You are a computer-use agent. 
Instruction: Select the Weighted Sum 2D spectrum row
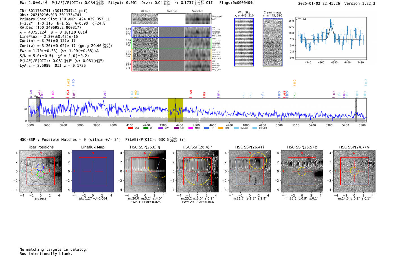pyautogui.click(x=171, y=19)
